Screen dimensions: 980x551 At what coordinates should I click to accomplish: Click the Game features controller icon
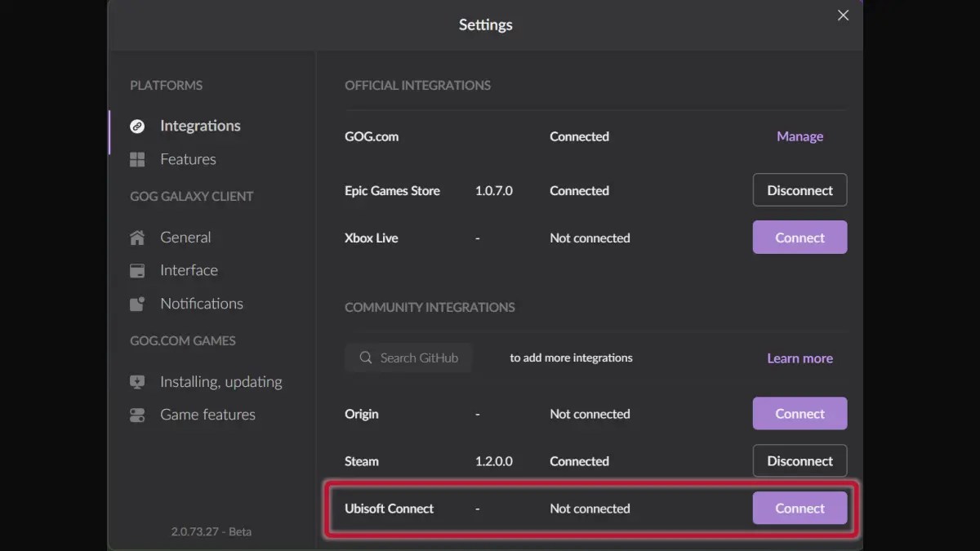coord(139,414)
